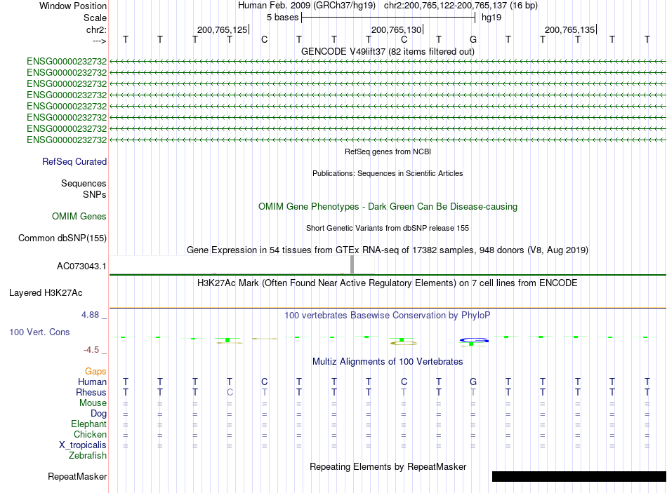
Task: Click the RefSeq Curated track label
Action: point(74,161)
